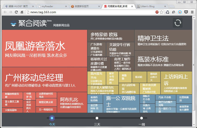Open the 五一祝福短信 tile
This screenshot has width=197, height=128.
[x=46, y=110]
